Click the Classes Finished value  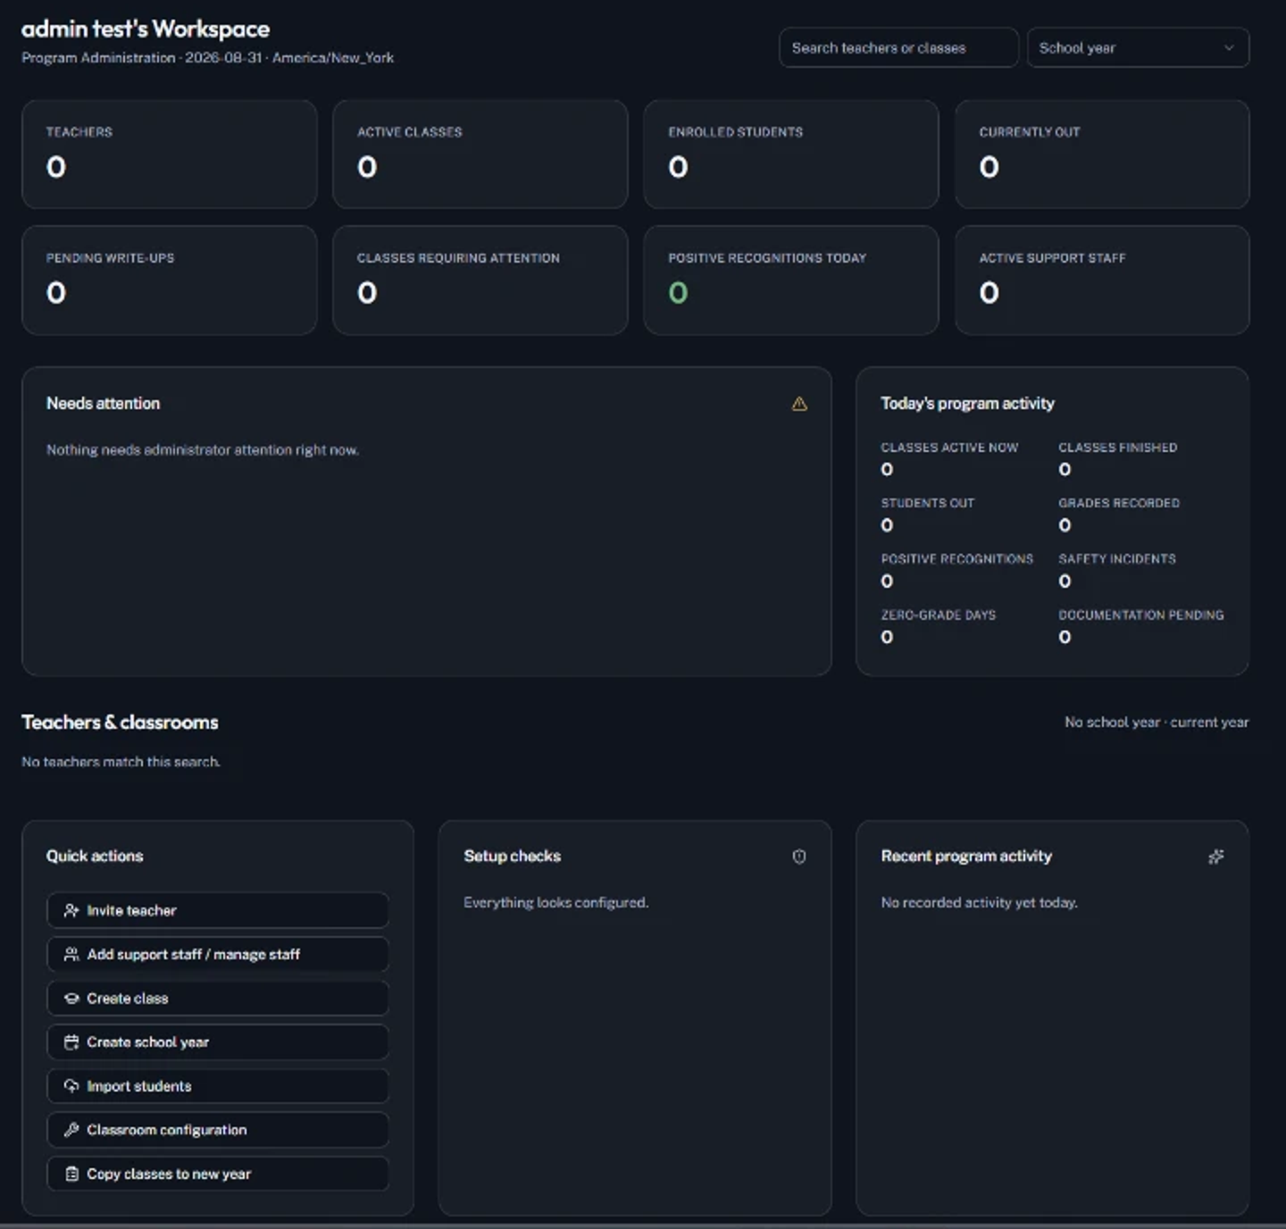tap(1065, 470)
